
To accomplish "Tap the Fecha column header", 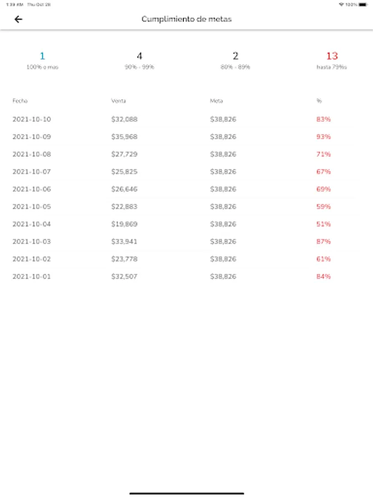I will [20, 101].
